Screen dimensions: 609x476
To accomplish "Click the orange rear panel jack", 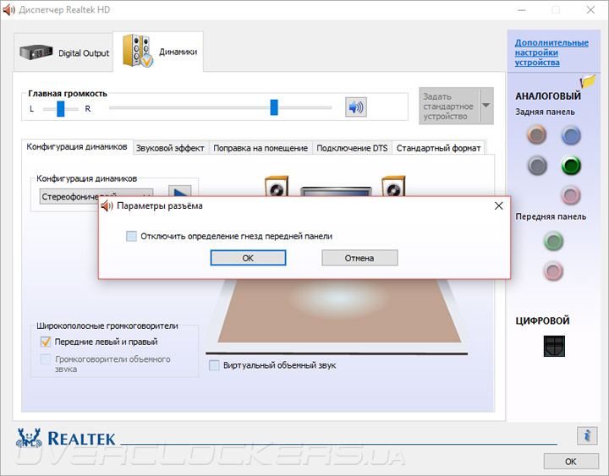I will (x=537, y=134).
